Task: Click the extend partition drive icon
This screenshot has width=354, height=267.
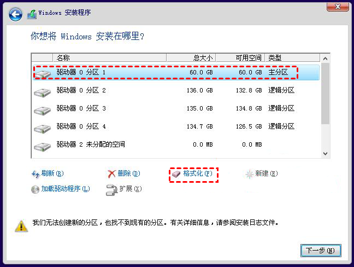Action: pyautogui.click(x=112, y=190)
